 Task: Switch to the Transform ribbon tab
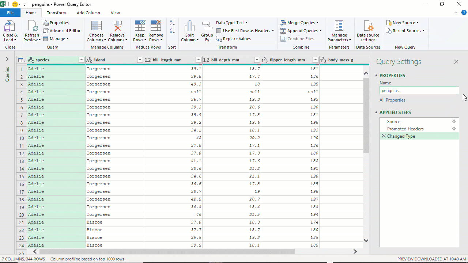[56, 12]
